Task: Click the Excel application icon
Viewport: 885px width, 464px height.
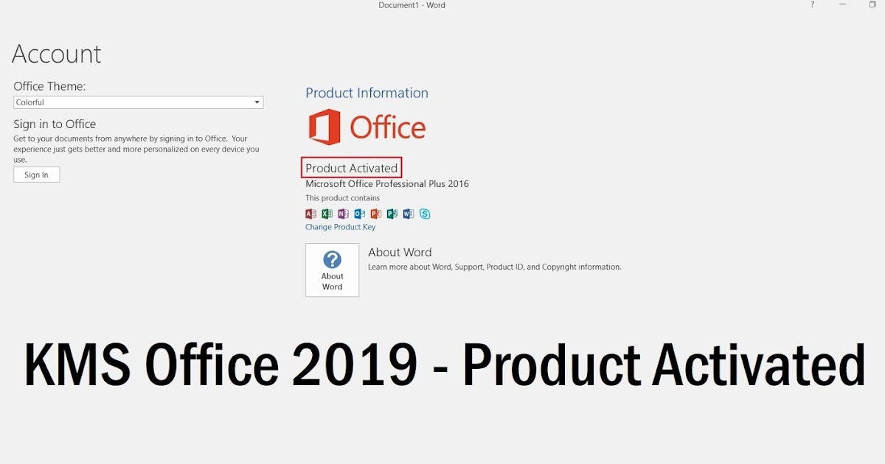Action: [327, 214]
